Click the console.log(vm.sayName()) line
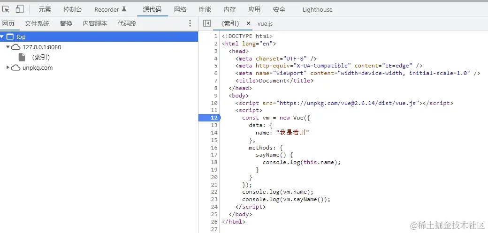The width and height of the screenshot is (488, 233). (286, 199)
